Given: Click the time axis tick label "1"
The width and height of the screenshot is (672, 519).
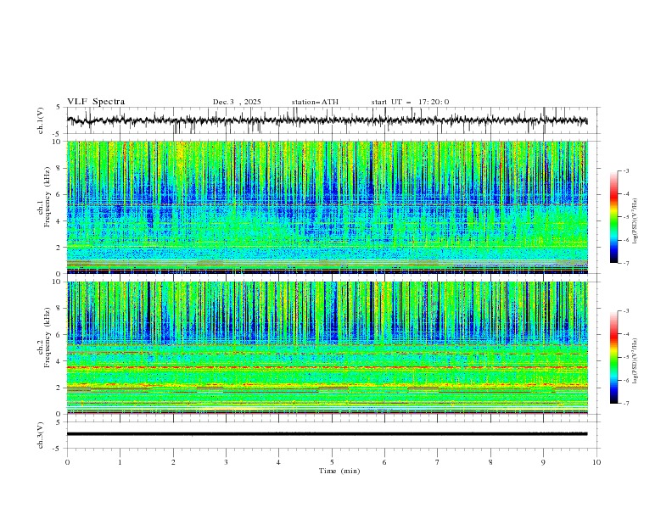Looking at the screenshot, I should click(120, 462).
